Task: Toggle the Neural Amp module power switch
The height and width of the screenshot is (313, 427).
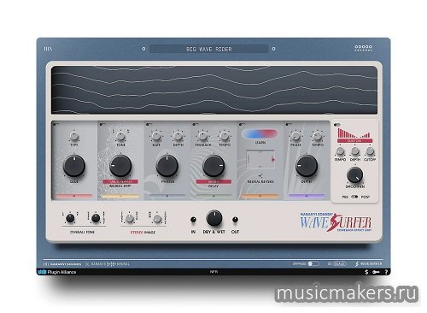Action: (102, 124)
